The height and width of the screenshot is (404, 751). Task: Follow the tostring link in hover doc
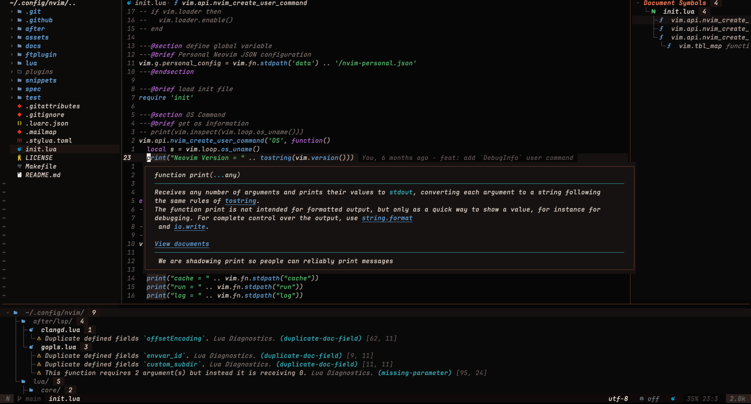point(241,201)
